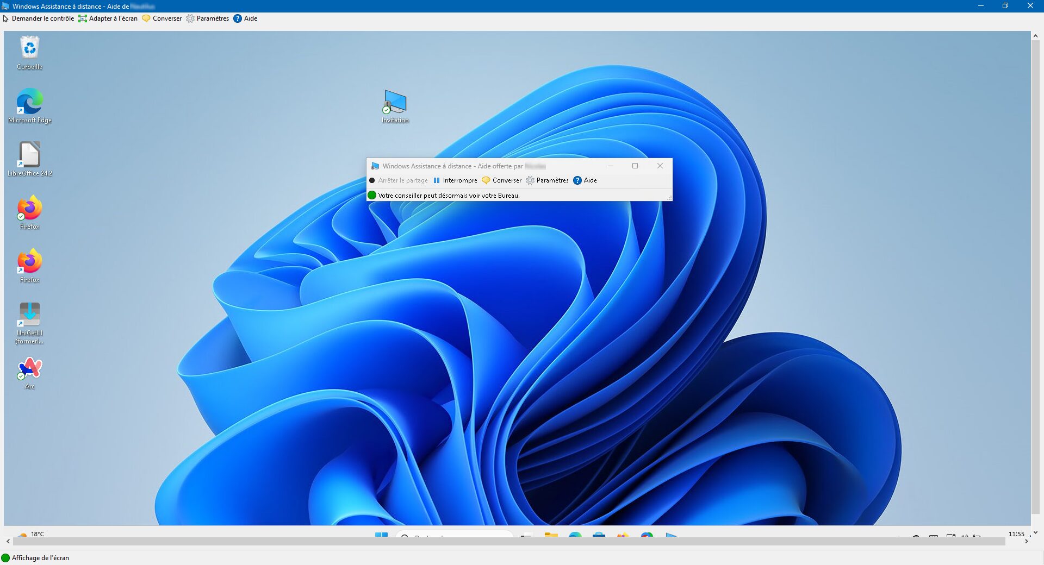Click the vertical scrollbar down arrow

click(x=1035, y=532)
